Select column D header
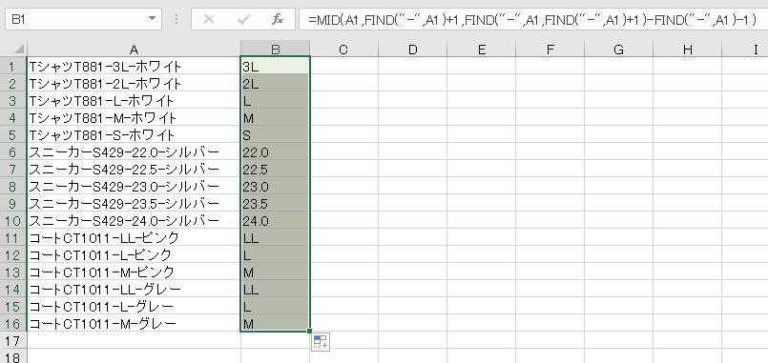This screenshot has width=768, height=363. [x=412, y=49]
